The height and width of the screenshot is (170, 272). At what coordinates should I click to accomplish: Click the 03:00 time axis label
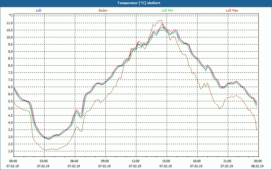point(44,161)
